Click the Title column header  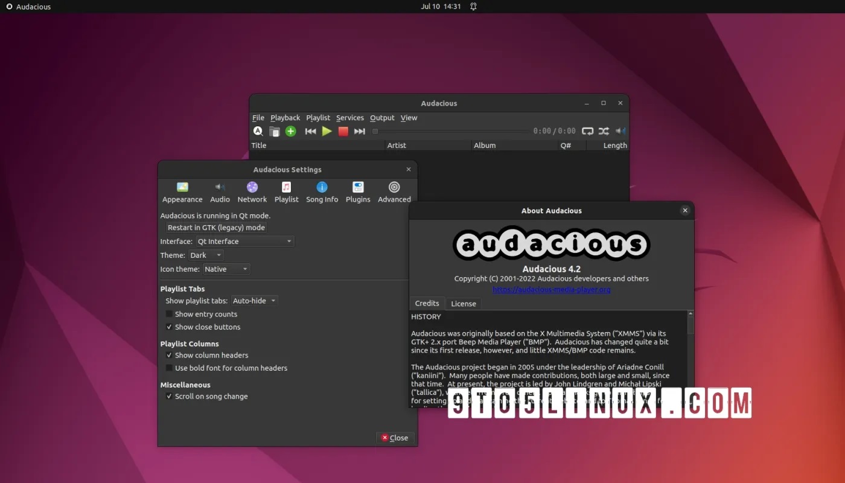pyautogui.click(x=317, y=146)
